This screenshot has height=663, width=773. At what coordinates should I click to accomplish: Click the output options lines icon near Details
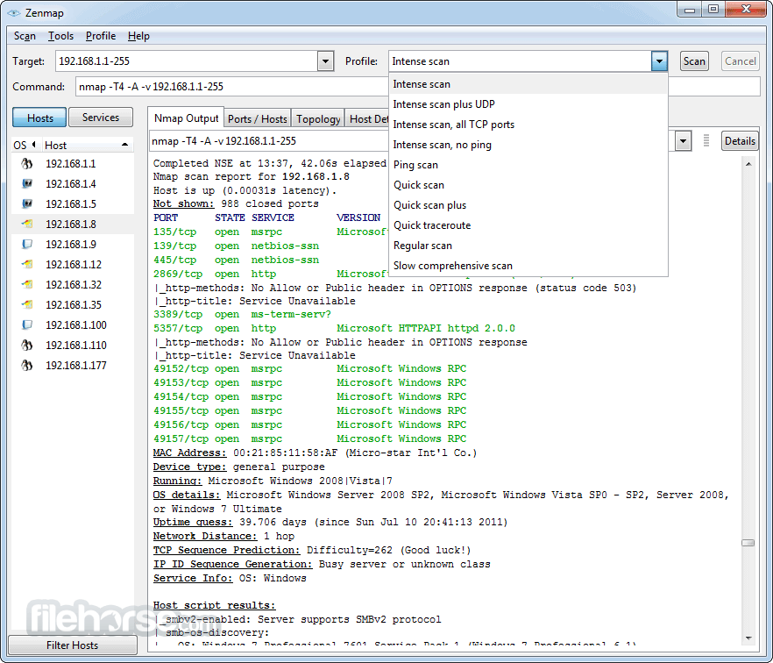click(x=706, y=140)
